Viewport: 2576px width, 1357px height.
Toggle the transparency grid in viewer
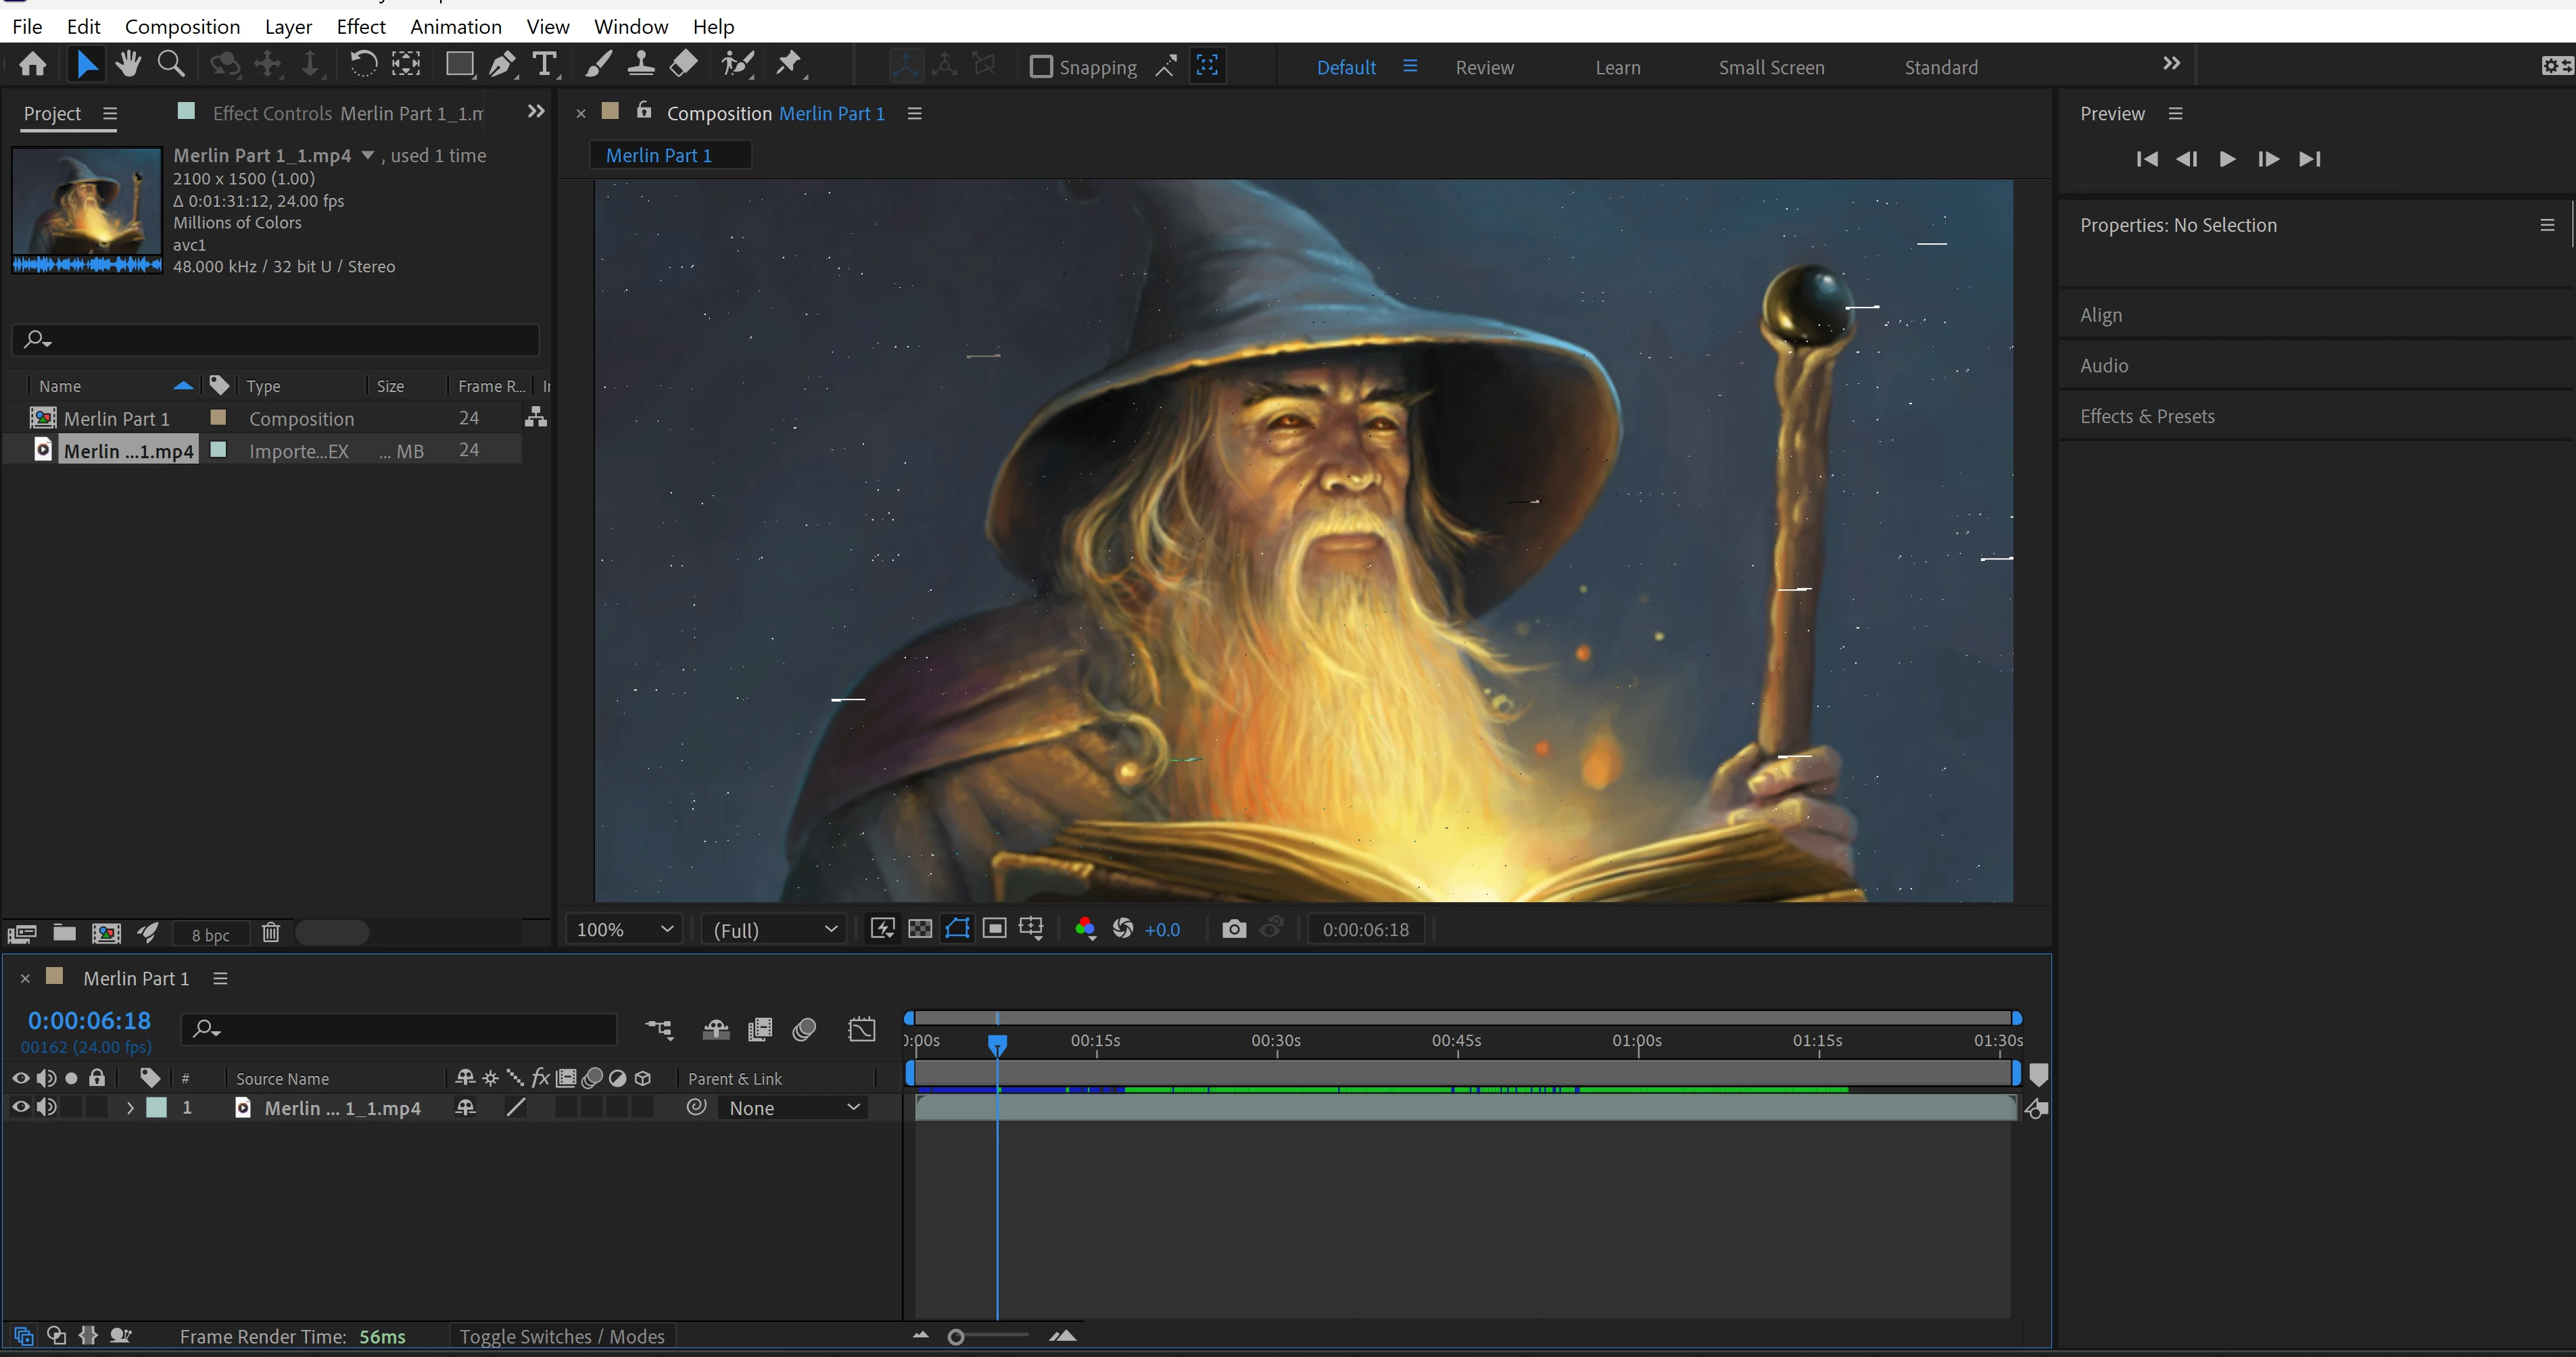point(920,929)
